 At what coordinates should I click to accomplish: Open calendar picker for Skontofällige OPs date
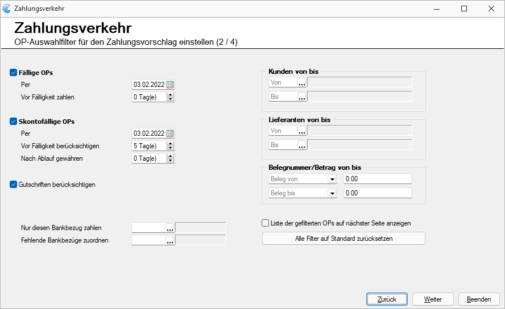click(170, 133)
